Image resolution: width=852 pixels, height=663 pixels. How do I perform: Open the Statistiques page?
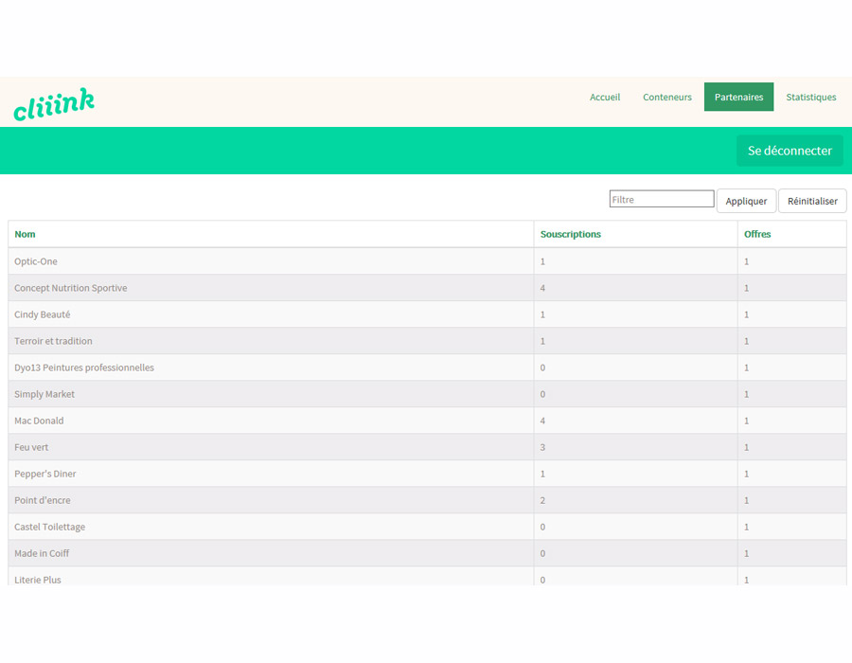click(x=811, y=98)
